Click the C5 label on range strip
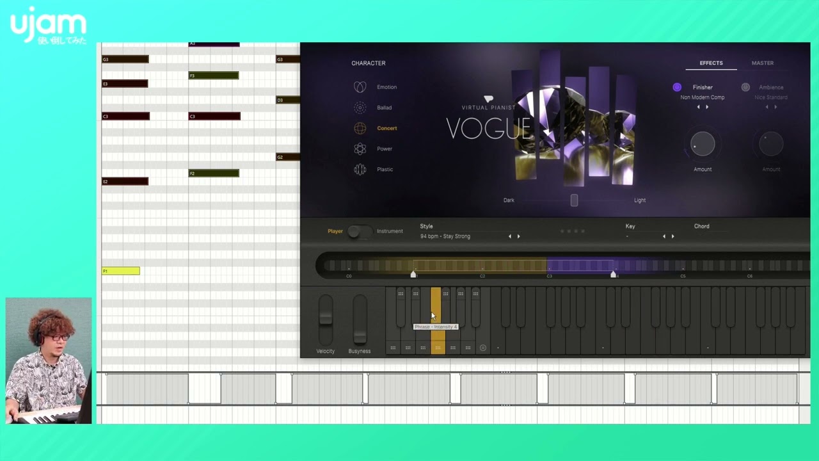The height and width of the screenshot is (461, 819). [x=683, y=276]
